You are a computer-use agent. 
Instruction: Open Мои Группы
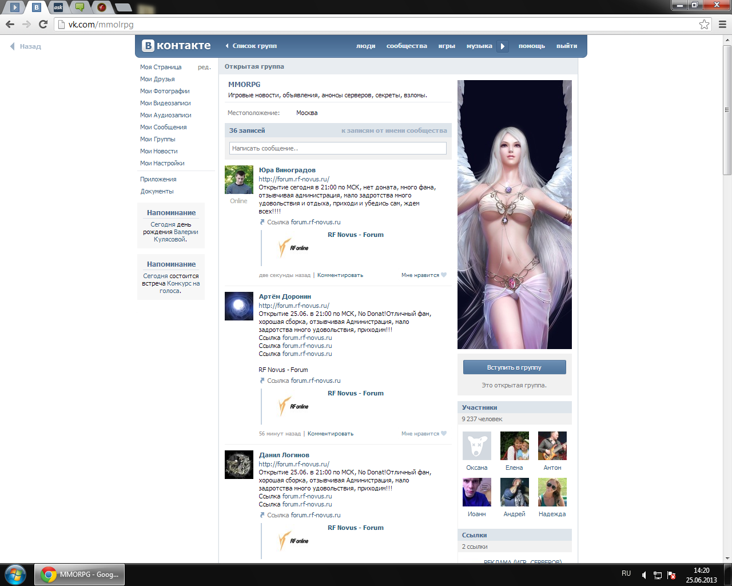tap(158, 139)
